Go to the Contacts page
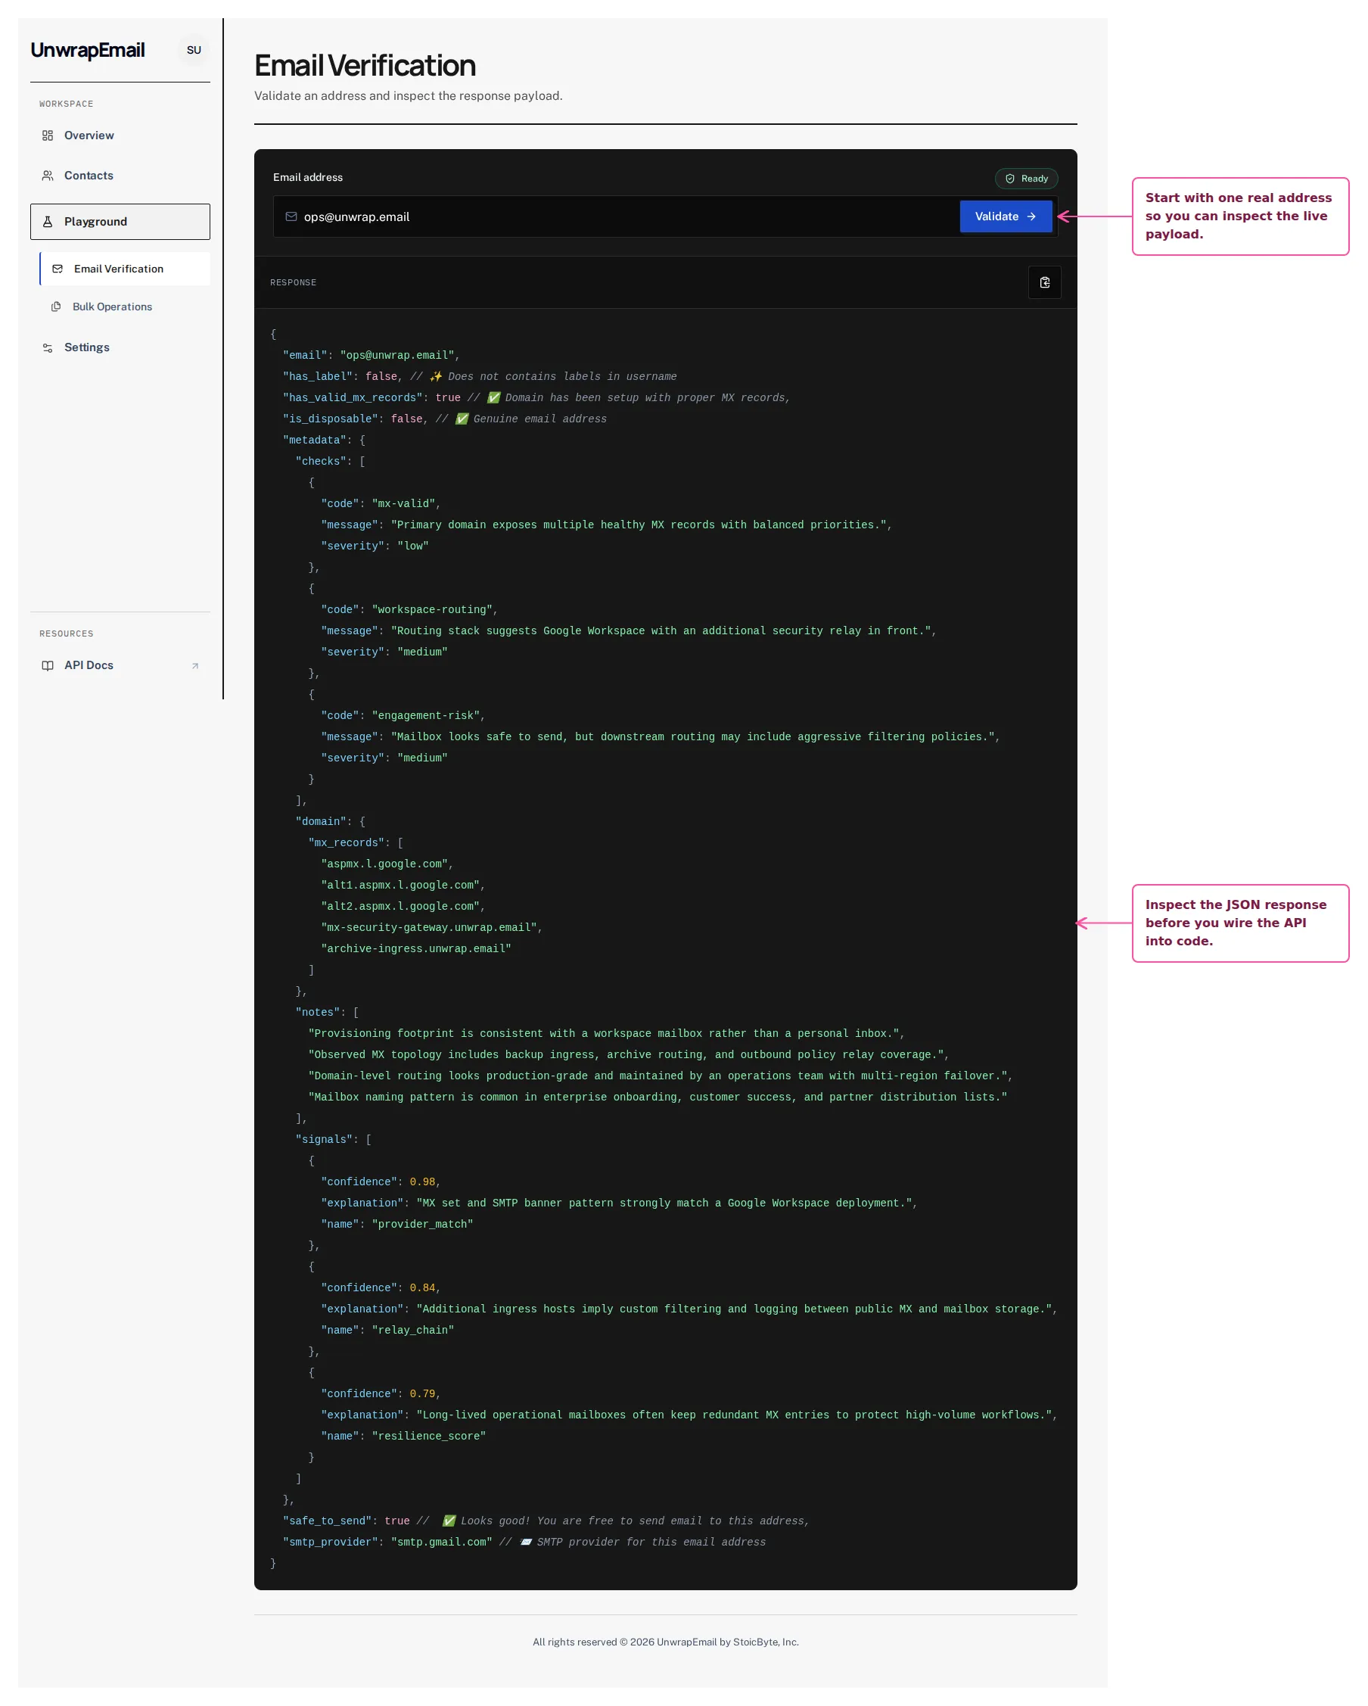The height and width of the screenshot is (1706, 1368). click(x=120, y=176)
